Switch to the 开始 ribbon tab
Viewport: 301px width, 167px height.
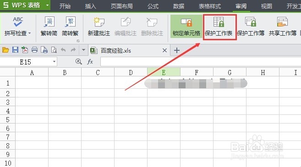point(65,6)
